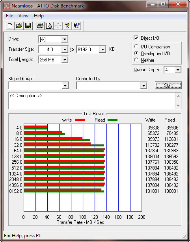190x242 pixels.
Task: Print results with the printer icon
Action: tap(40, 26)
